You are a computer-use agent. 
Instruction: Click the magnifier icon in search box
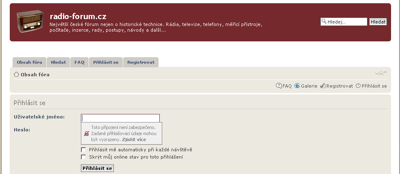click(x=324, y=22)
